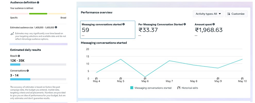Click the blue Reach estimate bar

tap(15, 64)
